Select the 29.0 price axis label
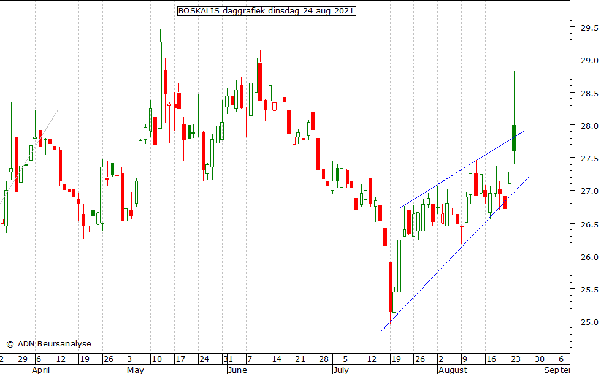This screenshot has width=601, height=374. pos(589,61)
